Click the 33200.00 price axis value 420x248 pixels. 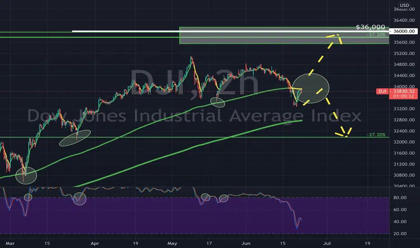[404, 109]
